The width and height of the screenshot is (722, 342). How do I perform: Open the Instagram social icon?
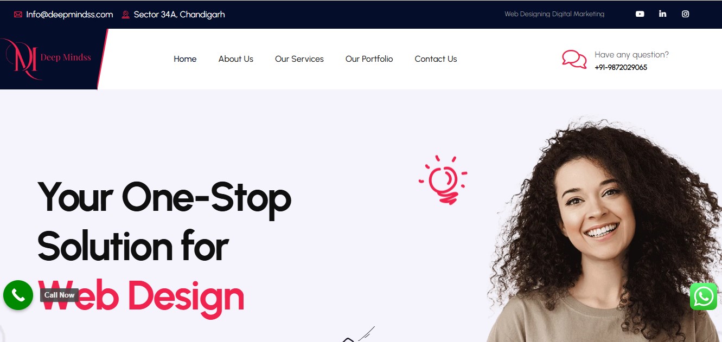(685, 14)
